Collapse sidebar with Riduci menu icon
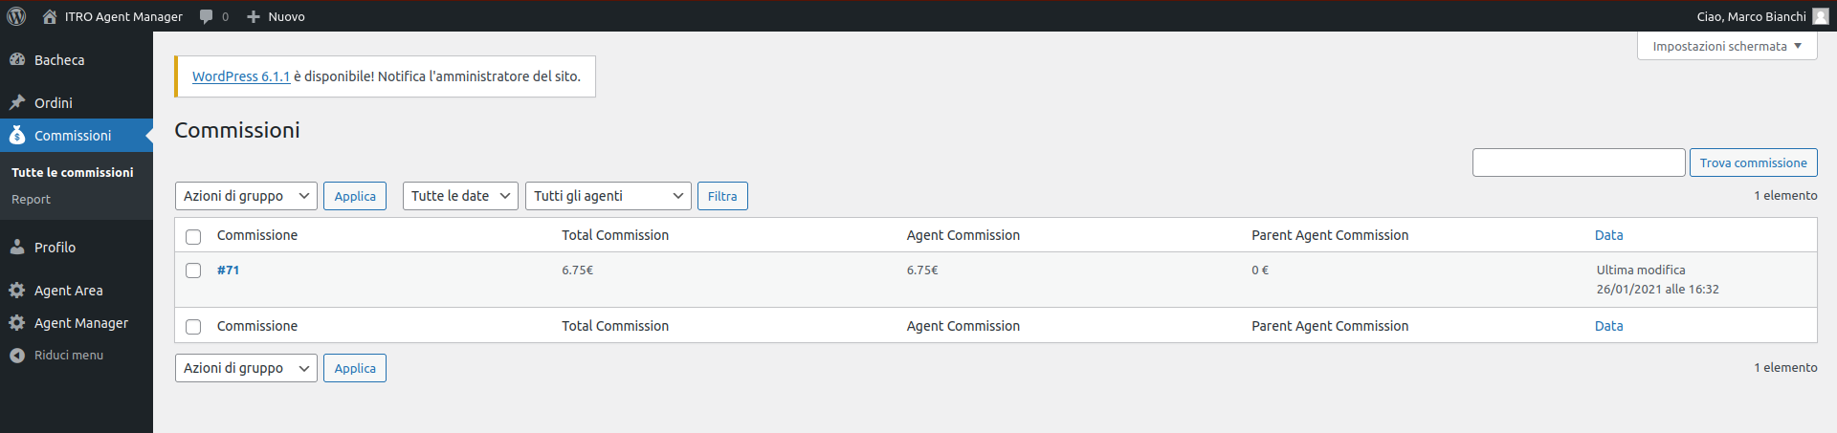Screen dimensions: 1837x433 click(17, 355)
